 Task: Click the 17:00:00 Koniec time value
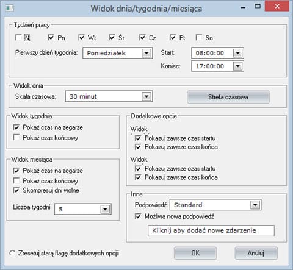[210, 66]
